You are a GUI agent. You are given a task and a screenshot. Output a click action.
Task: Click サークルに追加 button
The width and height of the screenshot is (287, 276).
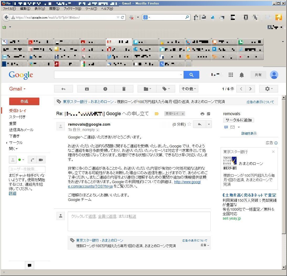[238, 120]
